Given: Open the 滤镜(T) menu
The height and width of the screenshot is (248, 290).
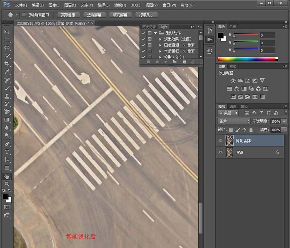Looking at the screenshot, I should tap(120, 5).
